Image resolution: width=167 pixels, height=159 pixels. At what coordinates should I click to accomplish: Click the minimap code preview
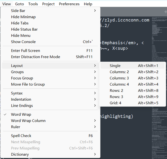coord(159,83)
